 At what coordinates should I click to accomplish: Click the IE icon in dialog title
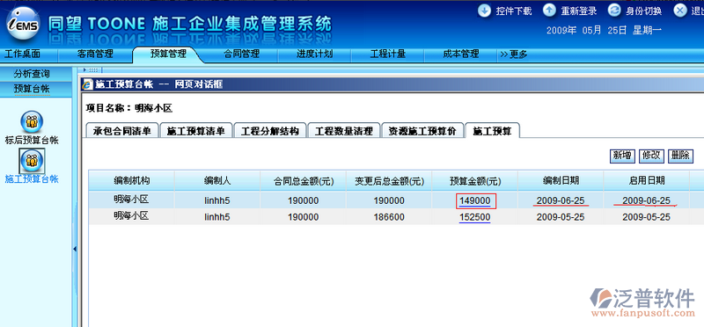pos(88,84)
